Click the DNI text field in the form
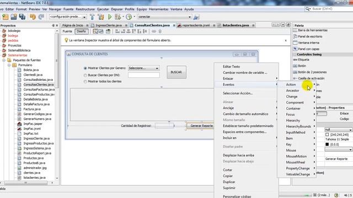Viewport: 353px width, 198px height. [143, 75]
